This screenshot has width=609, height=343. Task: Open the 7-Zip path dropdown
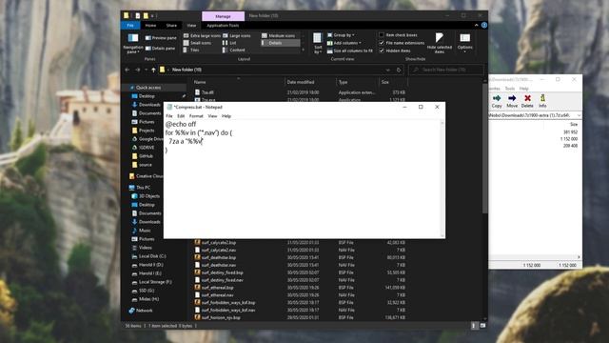(x=579, y=115)
